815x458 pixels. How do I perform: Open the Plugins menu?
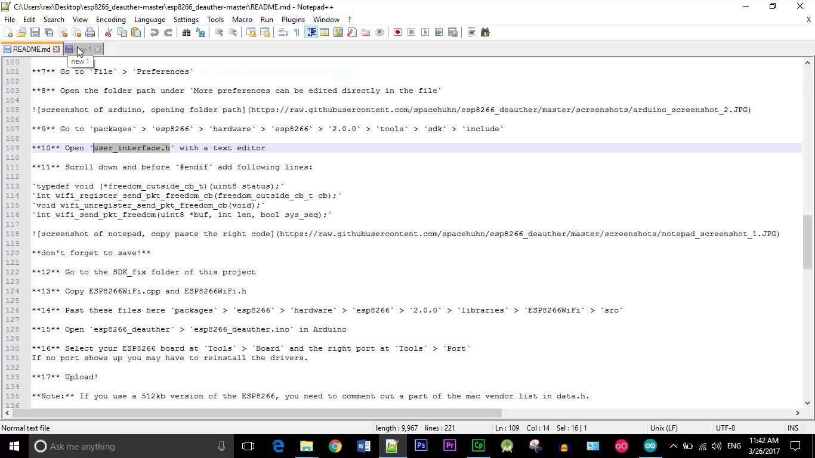[293, 19]
